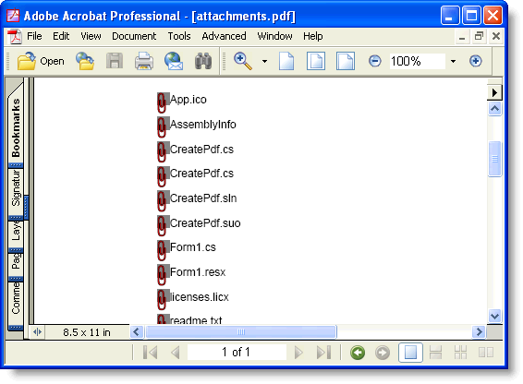Expand the zoom tool dropdown arrow

264,61
